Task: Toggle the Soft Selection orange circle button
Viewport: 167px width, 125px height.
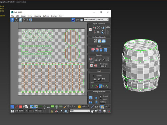Action: point(79,107)
